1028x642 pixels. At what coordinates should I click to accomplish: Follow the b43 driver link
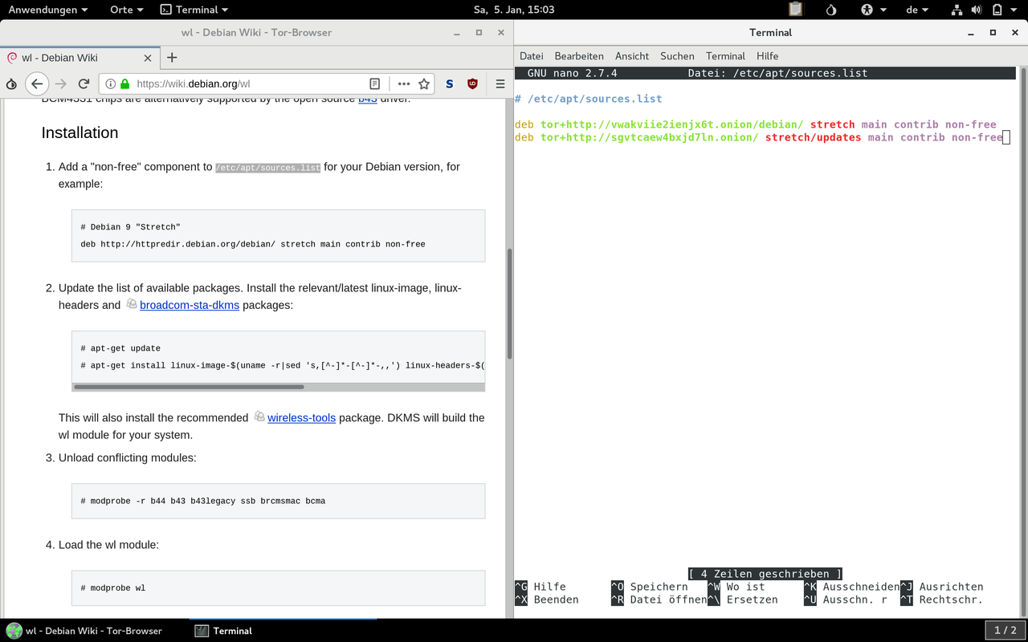coord(367,99)
